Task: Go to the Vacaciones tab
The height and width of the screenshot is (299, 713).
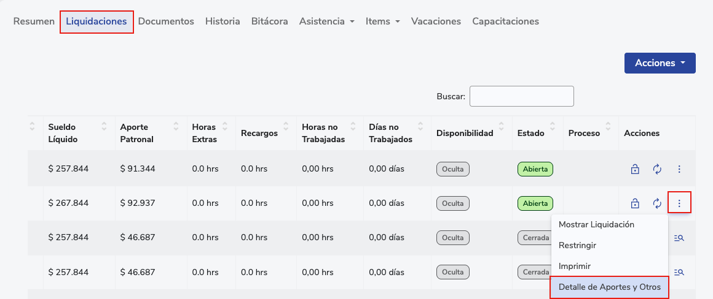Action: [436, 21]
